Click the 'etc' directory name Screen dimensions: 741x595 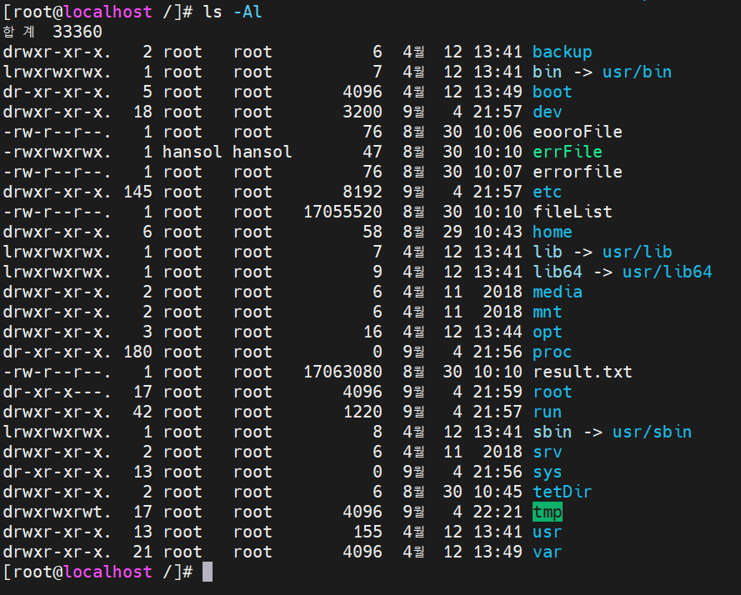click(548, 192)
